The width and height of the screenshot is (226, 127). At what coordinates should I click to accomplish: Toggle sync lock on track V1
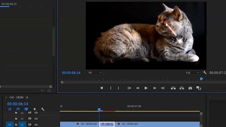pyautogui.click(x=30, y=125)
